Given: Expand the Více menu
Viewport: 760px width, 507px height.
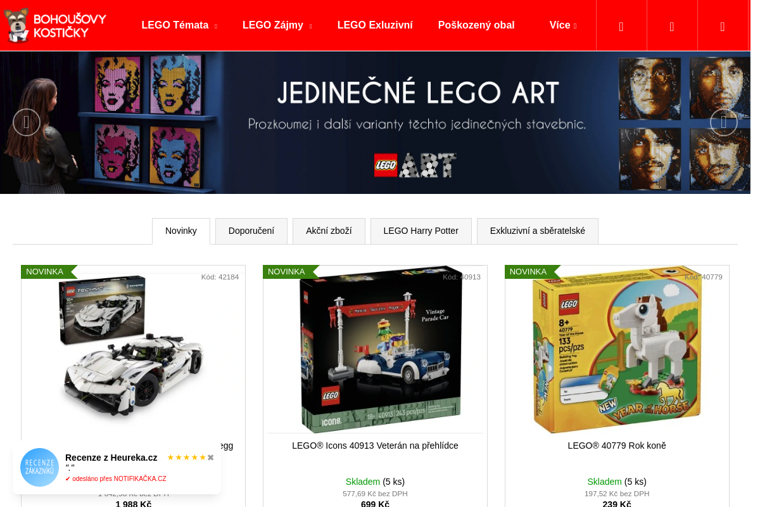Looking at the screenshot, I should coord(563,25).
